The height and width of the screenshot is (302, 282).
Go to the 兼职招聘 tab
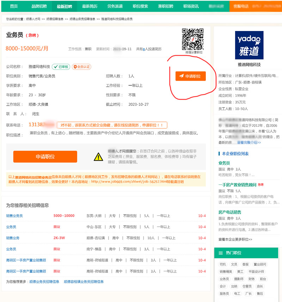pos(165,6)
